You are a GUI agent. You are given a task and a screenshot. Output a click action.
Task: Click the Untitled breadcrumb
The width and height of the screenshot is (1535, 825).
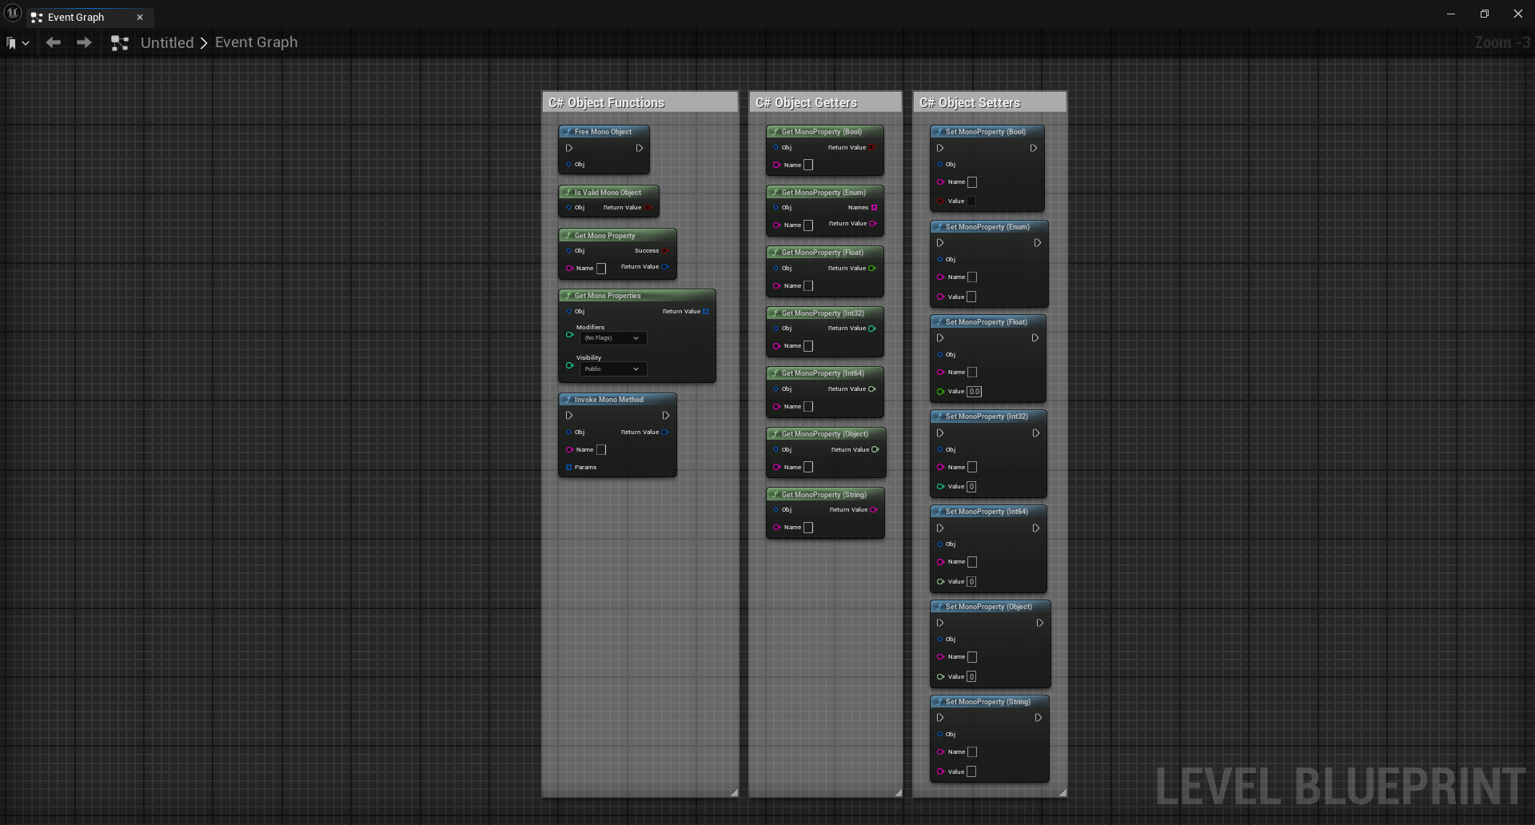click(167, 42)
